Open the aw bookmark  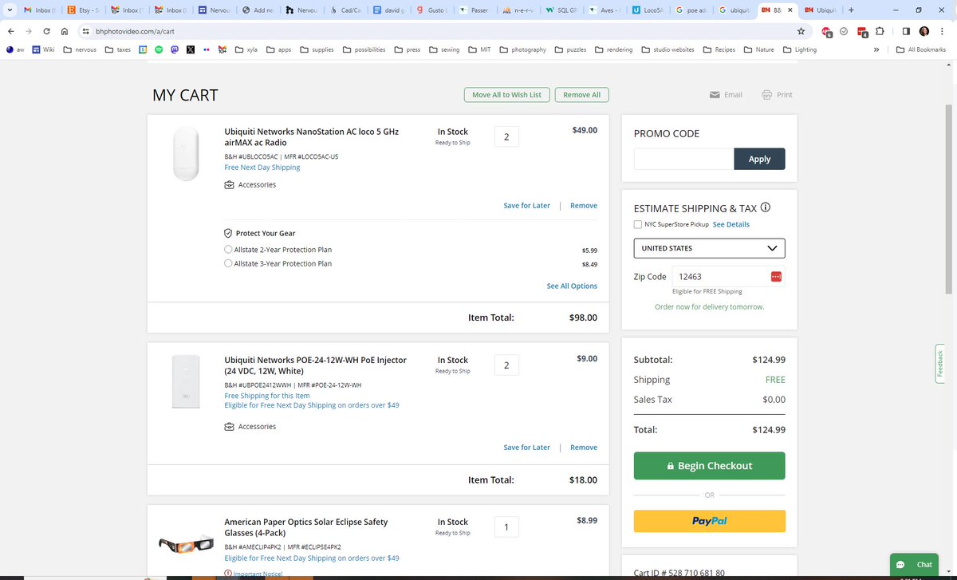pyautogui.click(x=14, y=49)
